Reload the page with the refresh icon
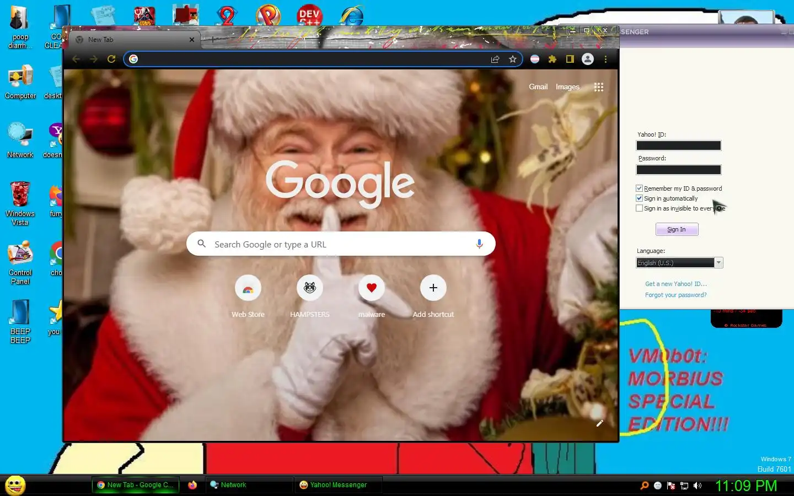 [x=111, y=59]
